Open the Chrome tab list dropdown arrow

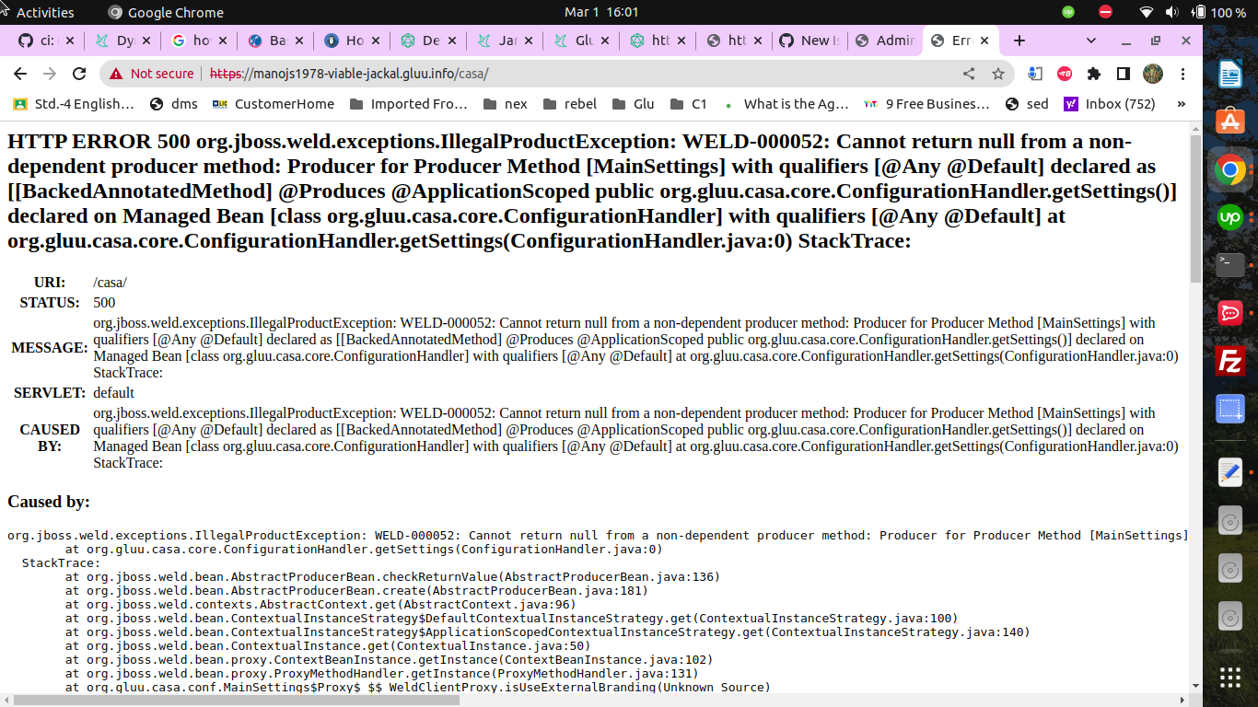1090,41
